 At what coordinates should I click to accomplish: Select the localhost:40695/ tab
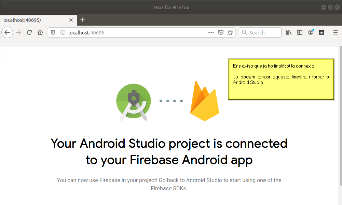tap(38, 20)
